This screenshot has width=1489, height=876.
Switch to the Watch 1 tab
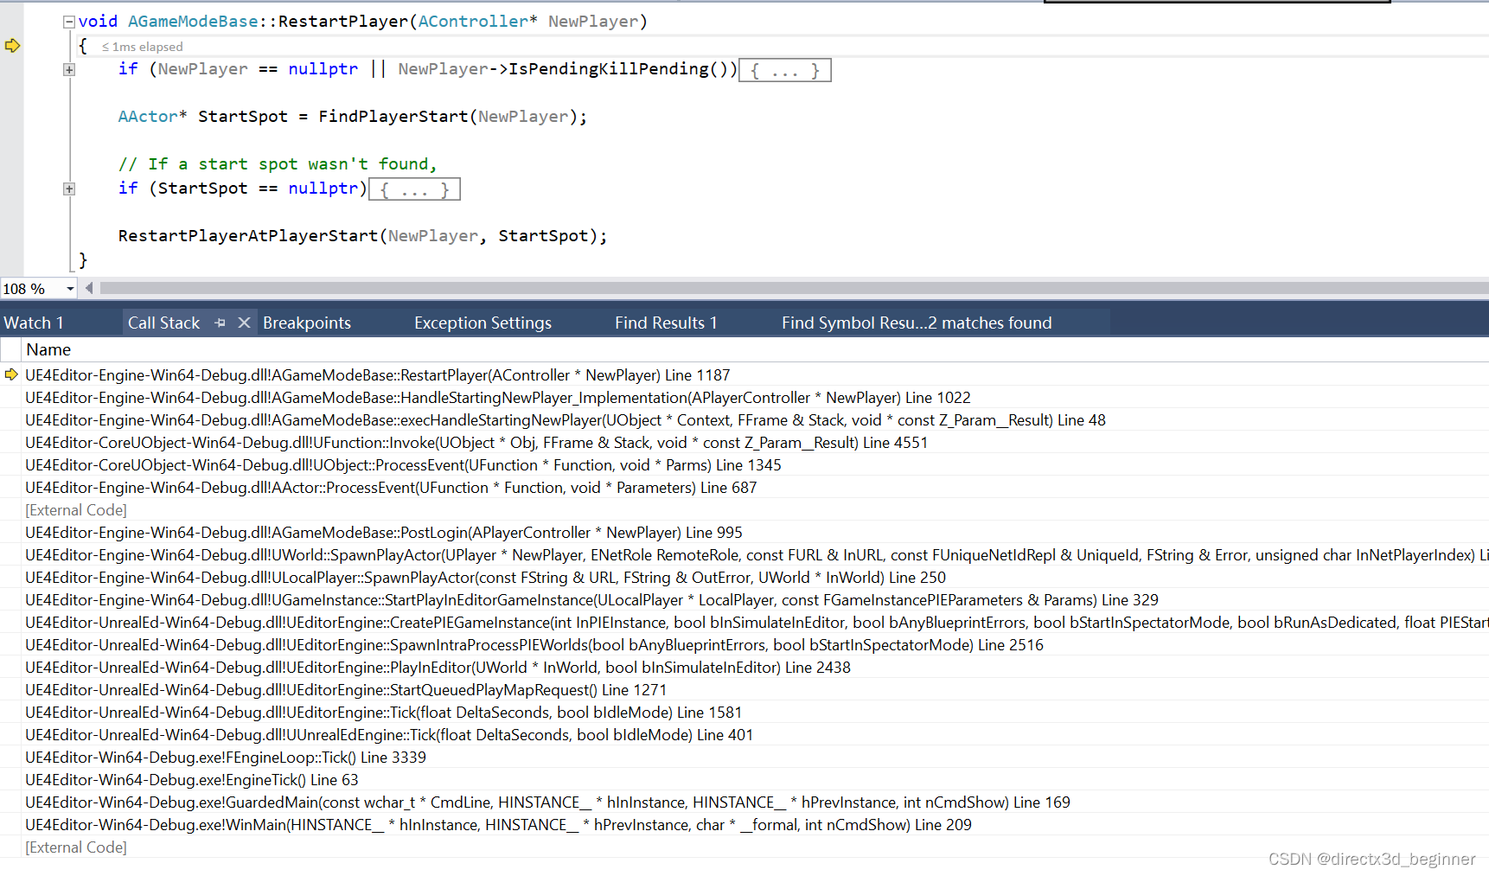tap(34, 323)
